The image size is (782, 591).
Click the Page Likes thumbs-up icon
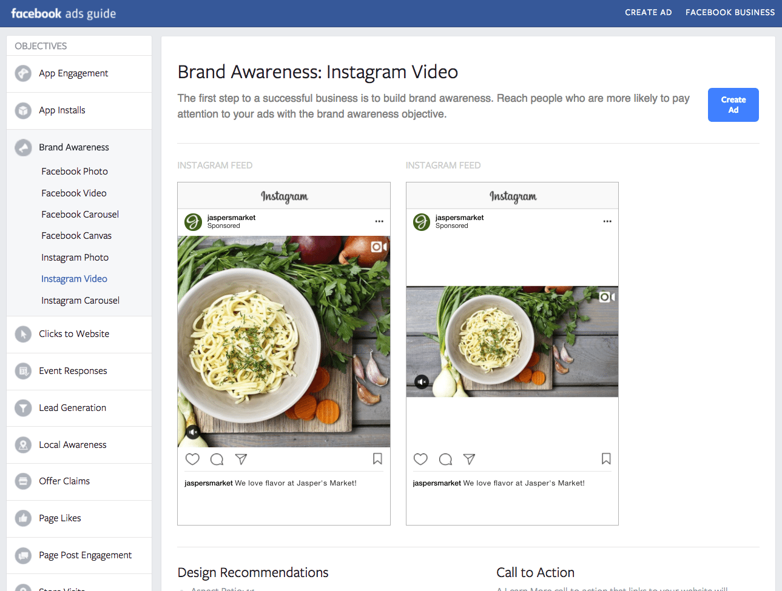[23, 518]
